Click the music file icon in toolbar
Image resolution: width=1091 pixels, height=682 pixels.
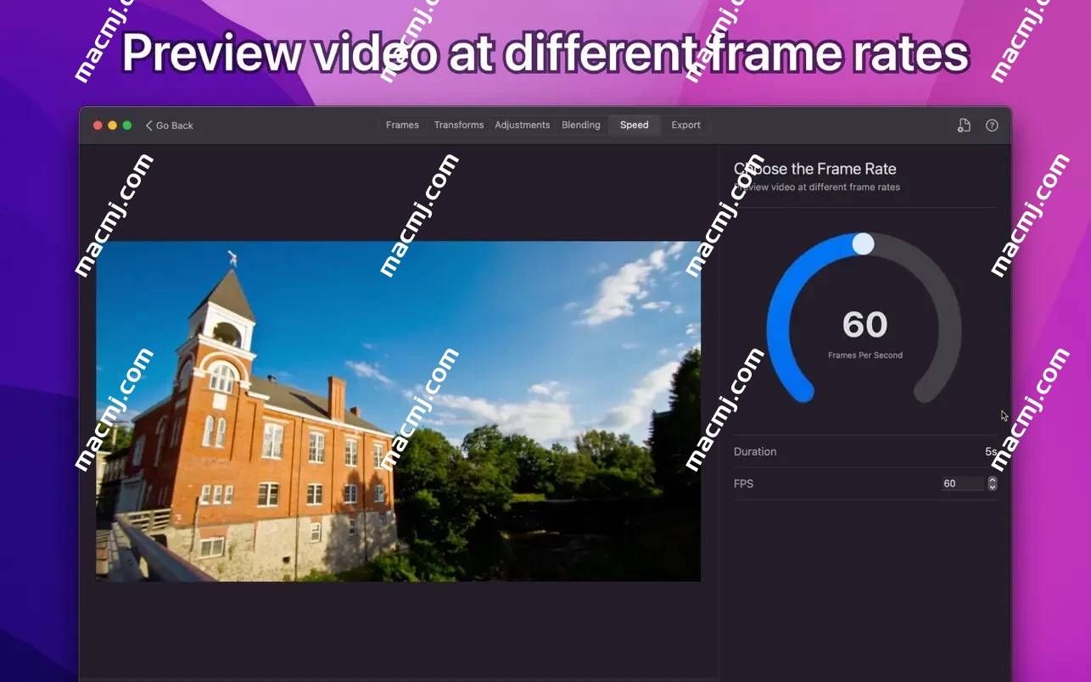pyautogui.click(x=964, y=126)
